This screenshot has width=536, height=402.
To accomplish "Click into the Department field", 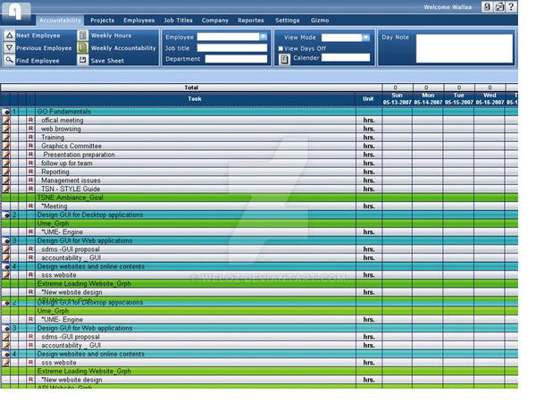I will 236,59.
